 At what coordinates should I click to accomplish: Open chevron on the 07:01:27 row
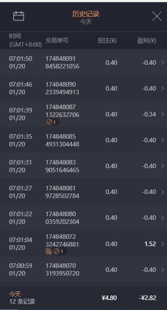coord(162,192)
